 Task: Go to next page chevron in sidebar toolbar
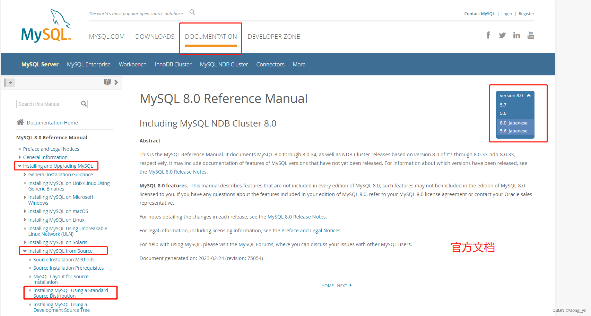(x=116, y=82)
